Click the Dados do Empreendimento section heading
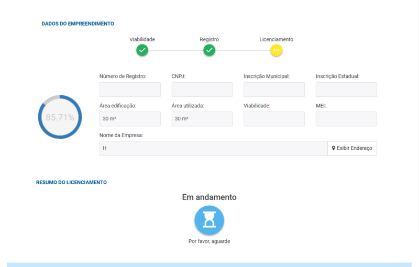Image resolution: width=419 pixels, height=267 pixels. click(x=78, y=24)
